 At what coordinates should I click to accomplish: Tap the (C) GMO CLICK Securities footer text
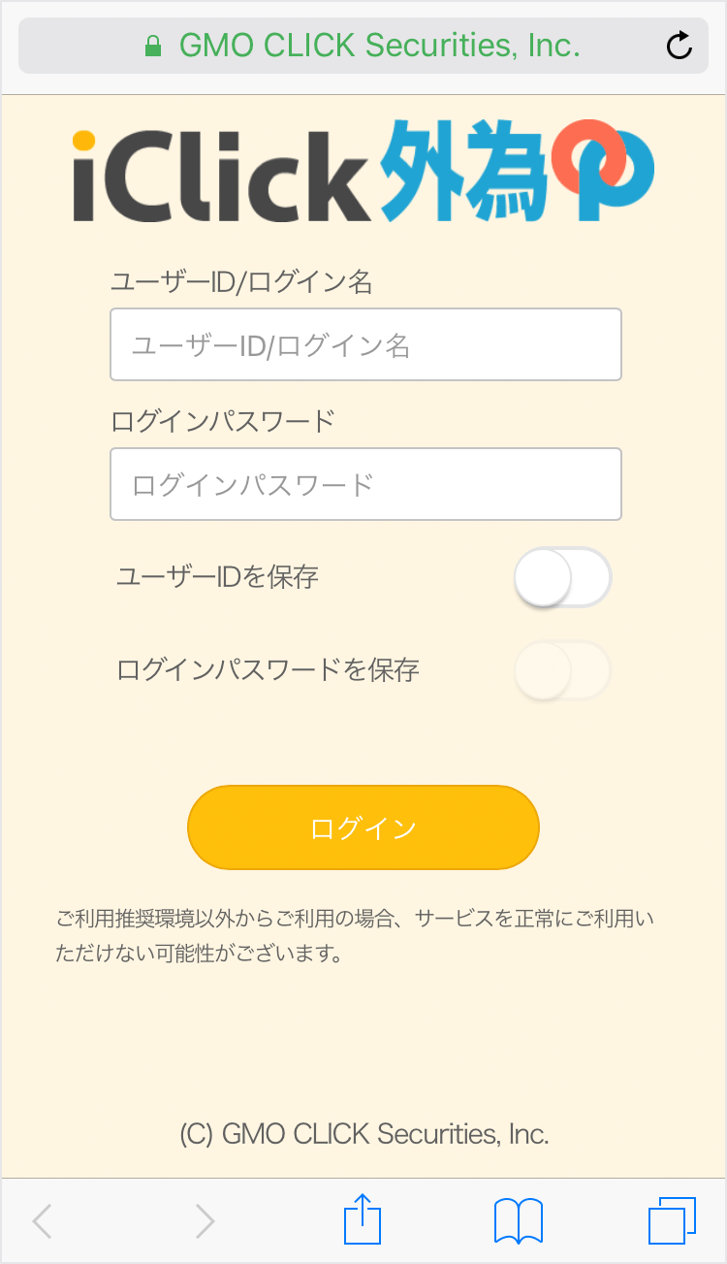coord(364,1134)
